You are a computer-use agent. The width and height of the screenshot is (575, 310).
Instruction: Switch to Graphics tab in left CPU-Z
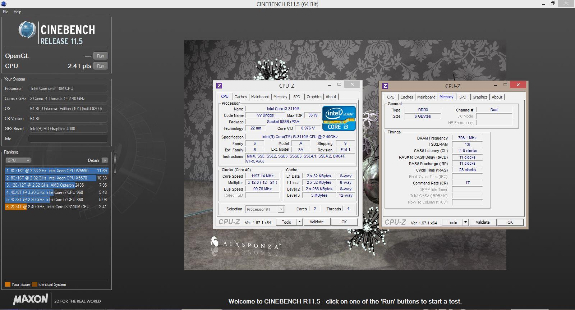coord(314,97)
